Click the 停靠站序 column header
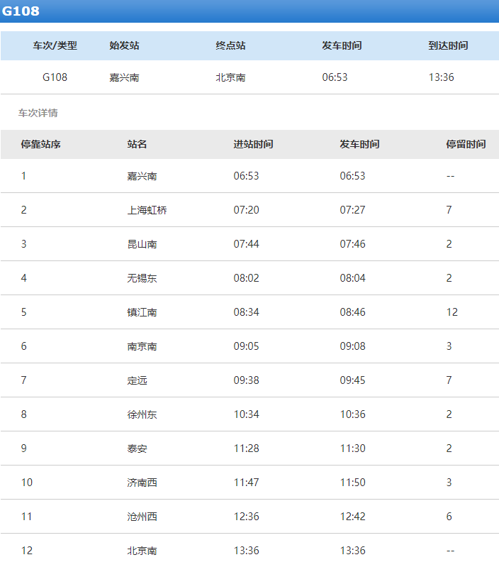Viewport: 499px width, 567px height. pyautogui.click(x=40, y=144)
